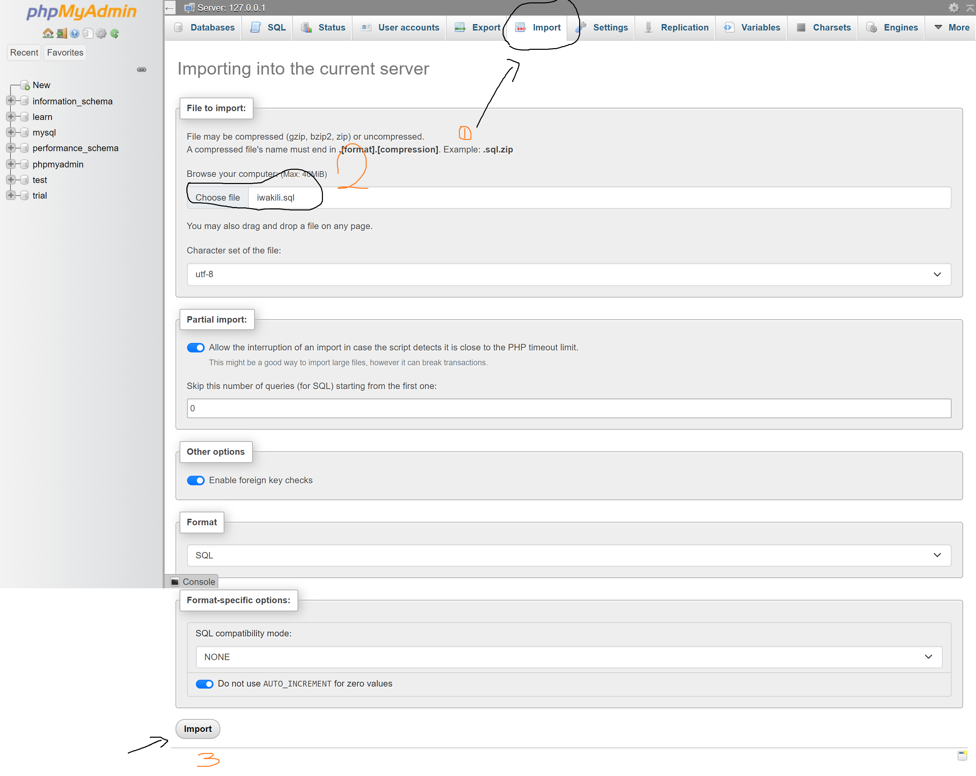Click the Databases tab icon

(178, 26)
